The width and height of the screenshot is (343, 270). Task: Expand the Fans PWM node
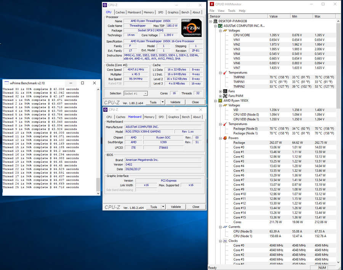[x=220, y=96]
